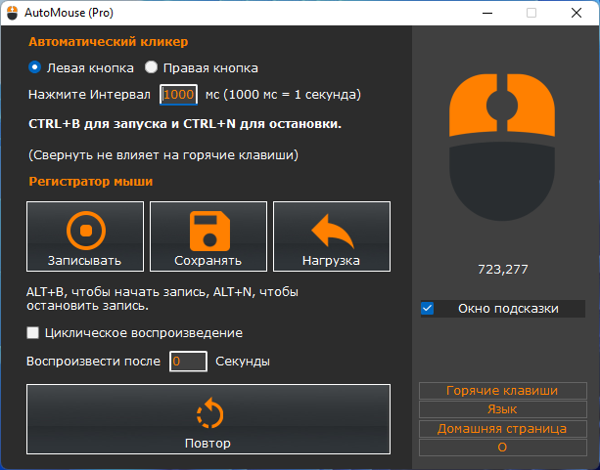The height and width of the screenshot is (470, 600).
Task: Open the Горячие клавиши settings
Action: click(502, 391)
